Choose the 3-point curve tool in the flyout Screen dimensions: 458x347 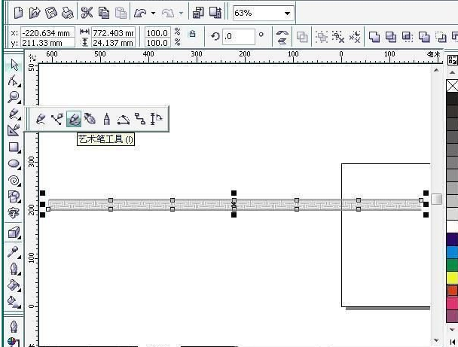pyautogui.click(x=124, y=120)
